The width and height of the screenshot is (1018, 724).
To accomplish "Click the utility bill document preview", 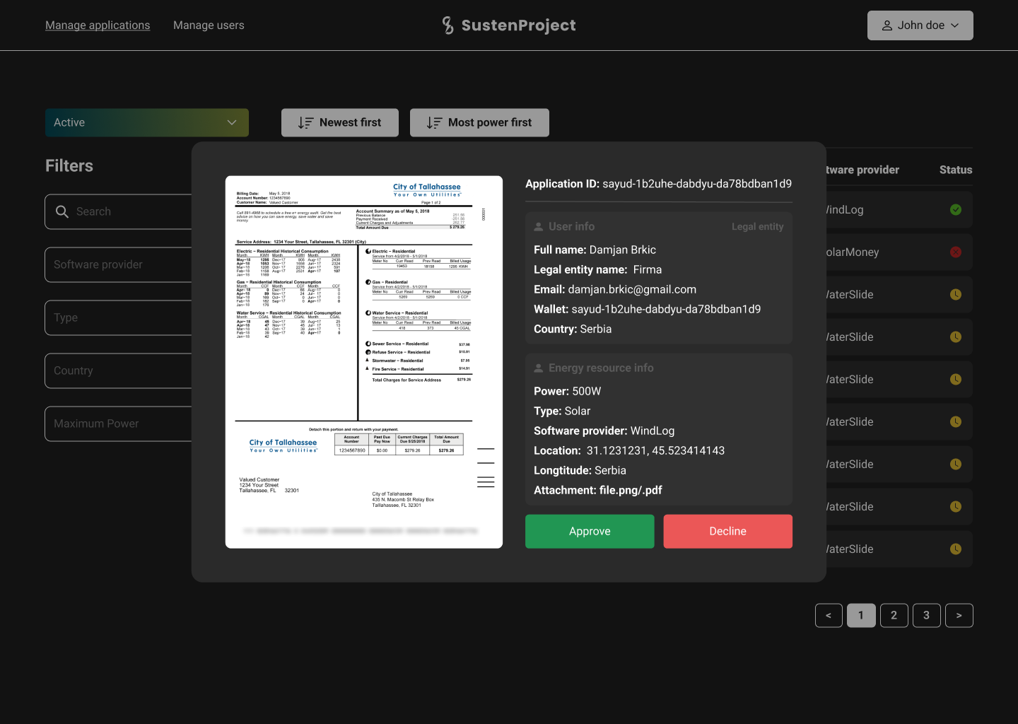I will click(363, 362).
